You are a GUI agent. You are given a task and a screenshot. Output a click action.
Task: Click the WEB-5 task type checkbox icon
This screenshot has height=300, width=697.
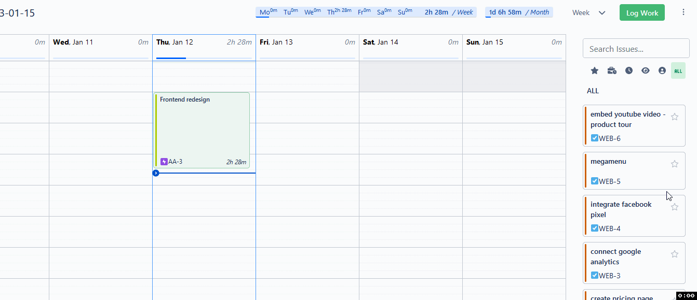coord(595,181)
